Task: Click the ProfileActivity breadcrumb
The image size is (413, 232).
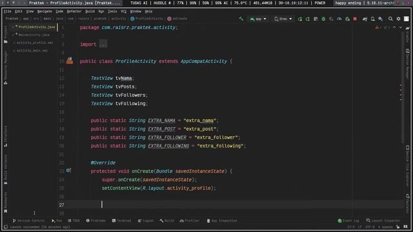Action: [146, 19]
